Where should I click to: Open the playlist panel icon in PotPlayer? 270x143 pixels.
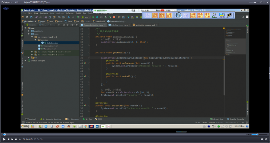261,139
